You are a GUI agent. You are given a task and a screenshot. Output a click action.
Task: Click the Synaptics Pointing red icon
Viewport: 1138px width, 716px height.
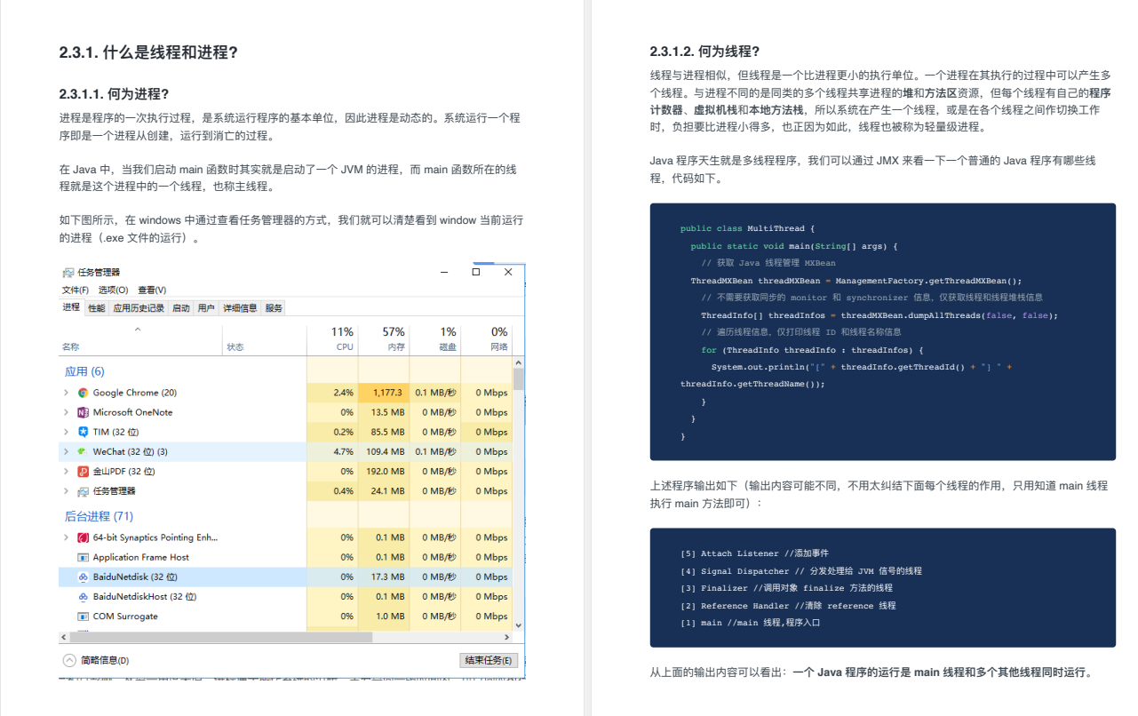(x=83, y=537)
